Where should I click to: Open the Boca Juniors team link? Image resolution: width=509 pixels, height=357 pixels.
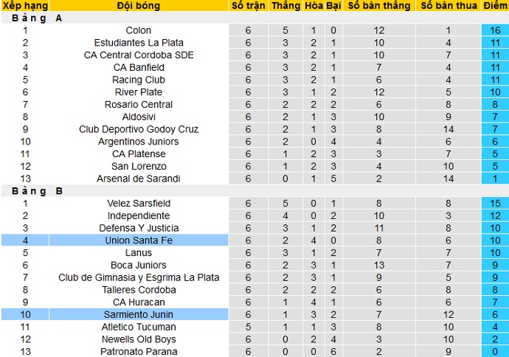click(139, 265)
